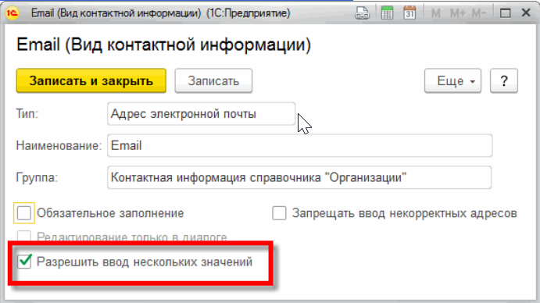Enable Обязательное заполнение checkbox
The height and width of the screenshot is (303, 540).
click(24, 213)
